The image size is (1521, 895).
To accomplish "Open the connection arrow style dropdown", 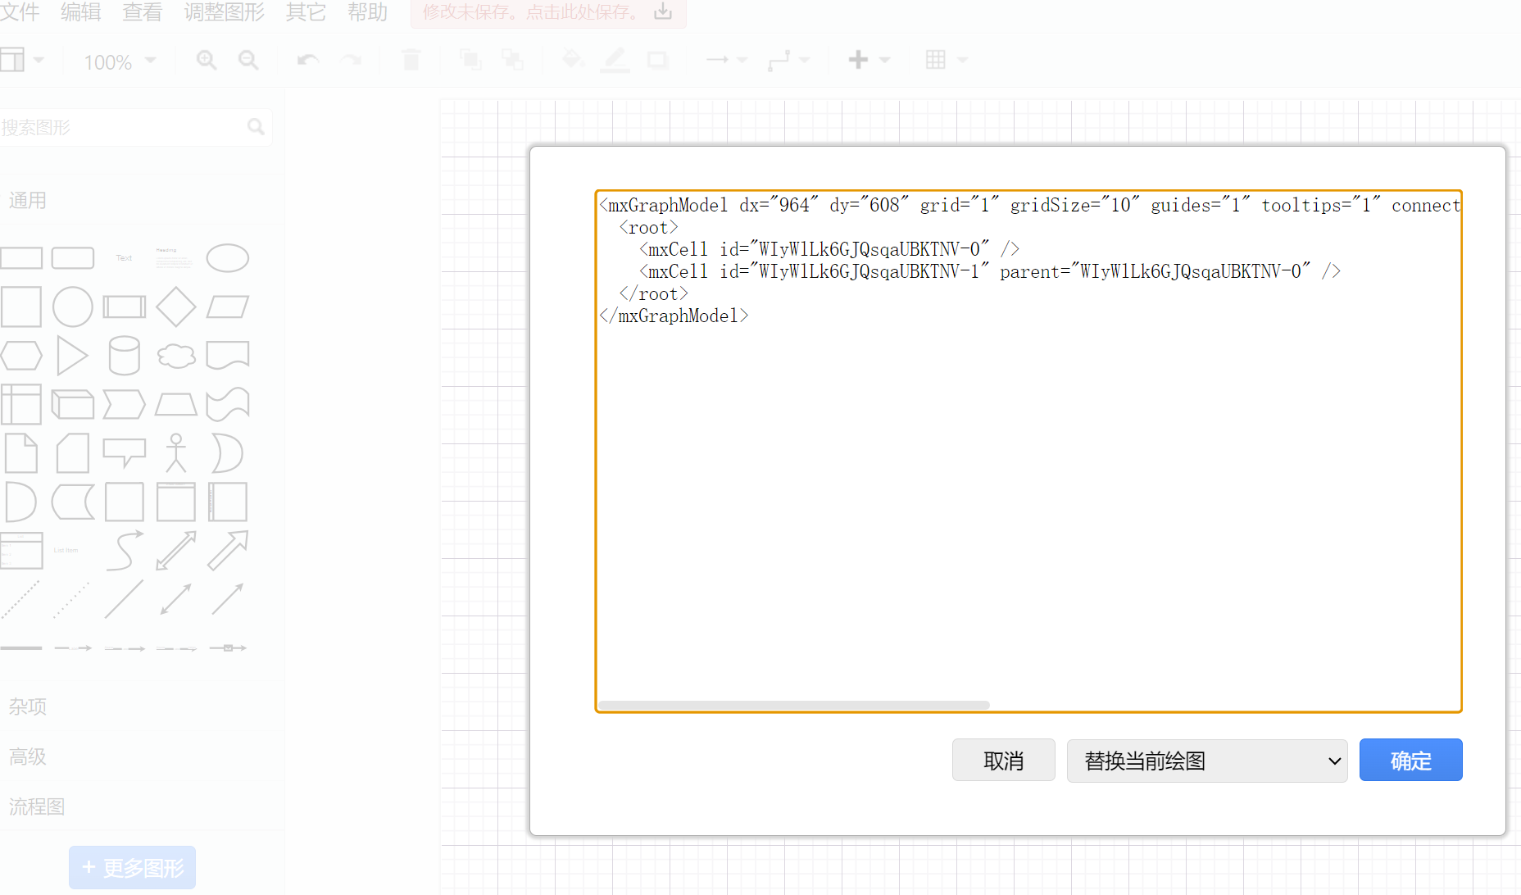I will click(727, 60).
